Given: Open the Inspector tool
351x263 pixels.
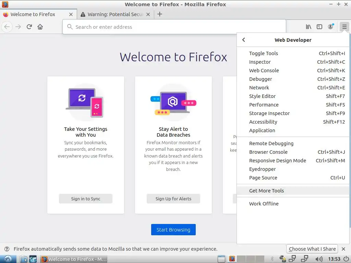Looking at the screenshot, I should pyautogui.click(x=293, y=62).
